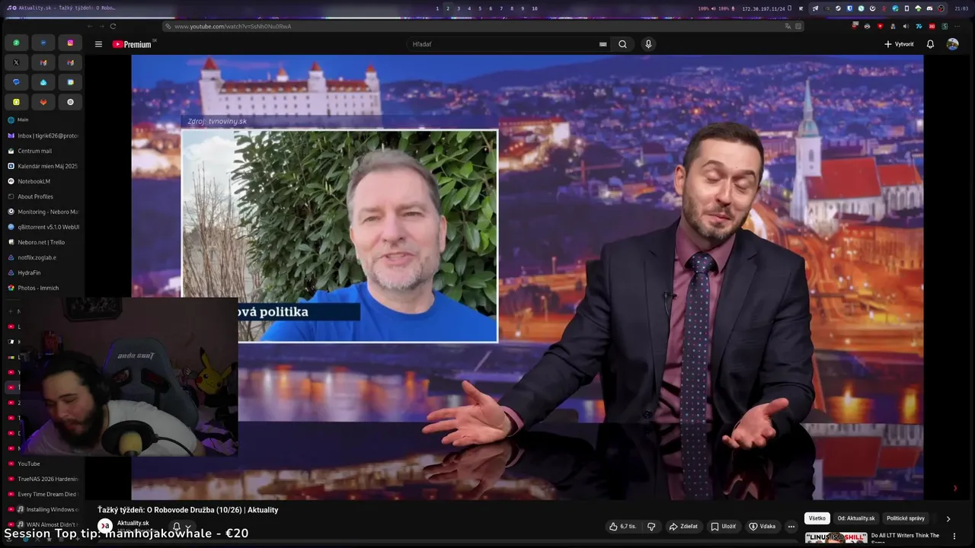The width and height of the screenshot is (975, 548).
Task: Share the video via Zdieľať button
Action: click(683, 526)
